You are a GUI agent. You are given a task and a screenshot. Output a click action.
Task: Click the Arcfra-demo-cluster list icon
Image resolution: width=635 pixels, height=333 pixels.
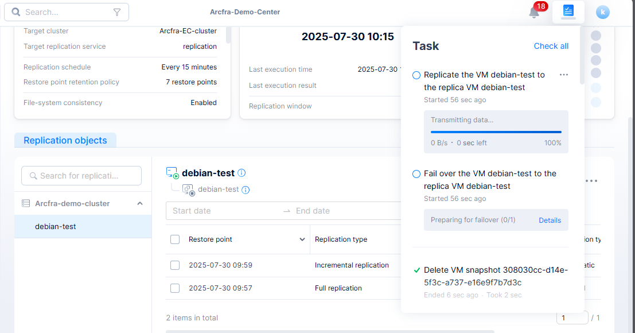tap(26, 203)
